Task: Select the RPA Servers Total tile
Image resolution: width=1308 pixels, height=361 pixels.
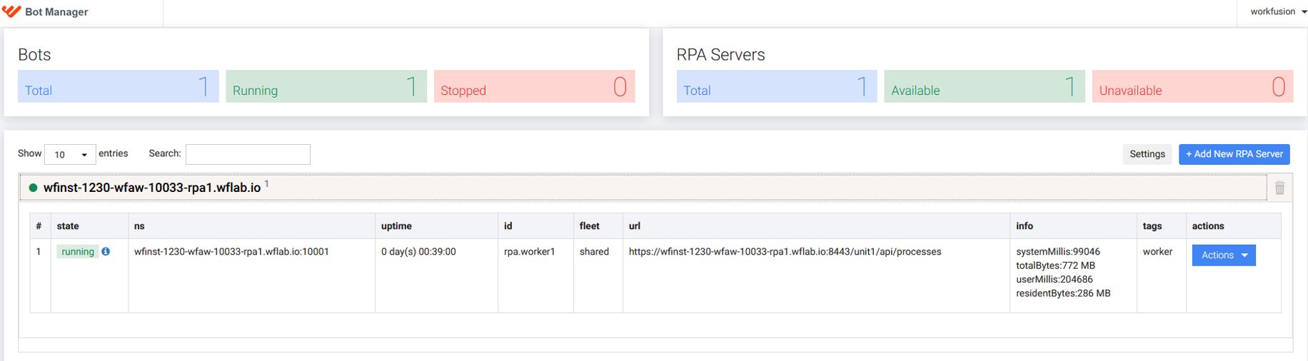Action: [x=777, y=86]
